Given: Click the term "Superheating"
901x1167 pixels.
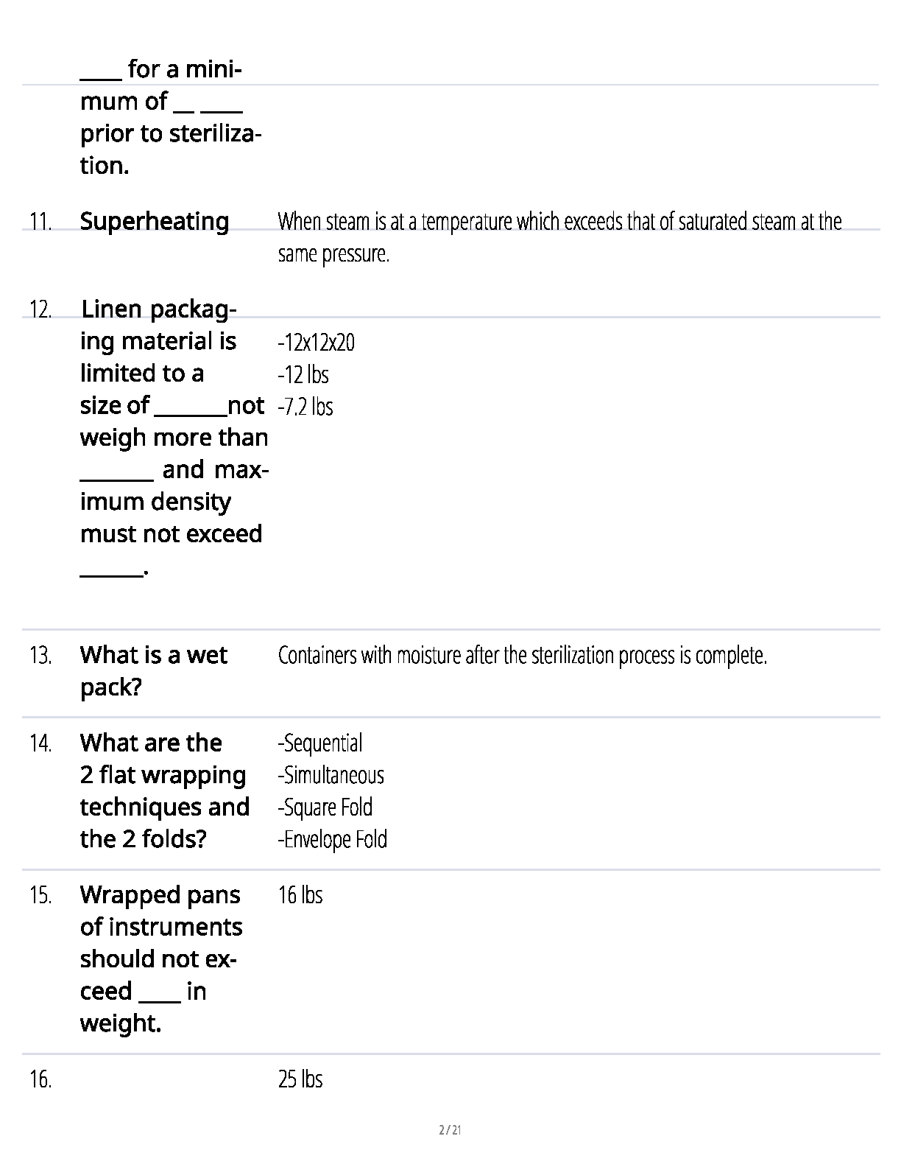Looking at the screenshot, I should click(x=154, y=221).
